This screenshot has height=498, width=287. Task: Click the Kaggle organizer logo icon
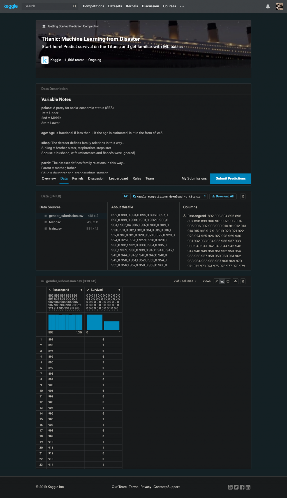point(45,60)
